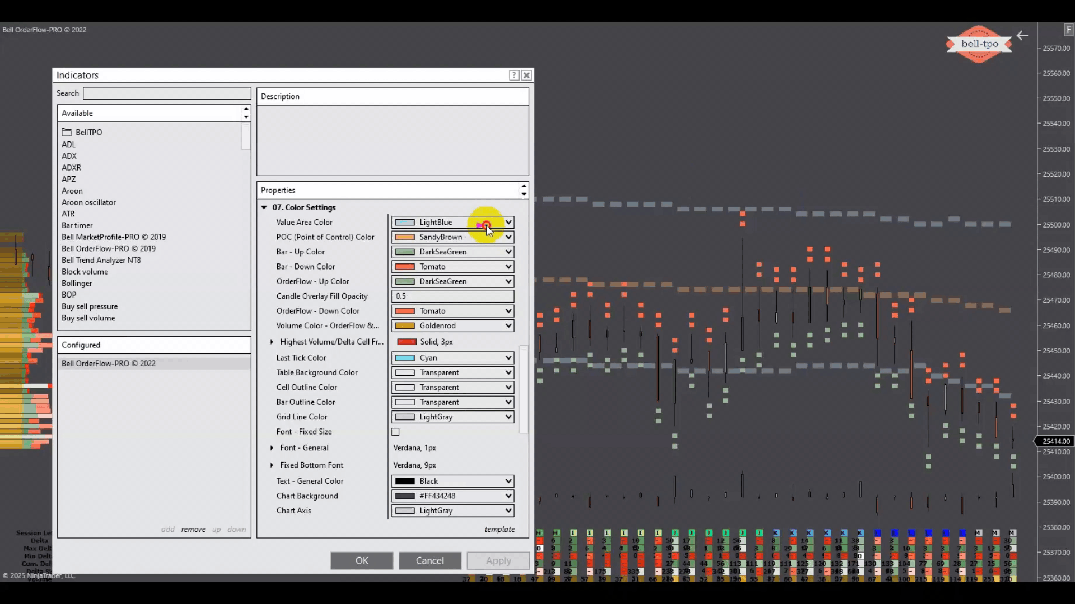Click the SandyBrown POC color swatch
This screenshot has width=1075, height=604.
(405, 237)
